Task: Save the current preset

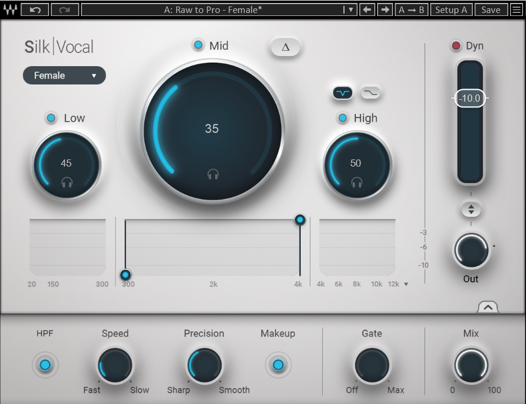Action: point(491,9)
